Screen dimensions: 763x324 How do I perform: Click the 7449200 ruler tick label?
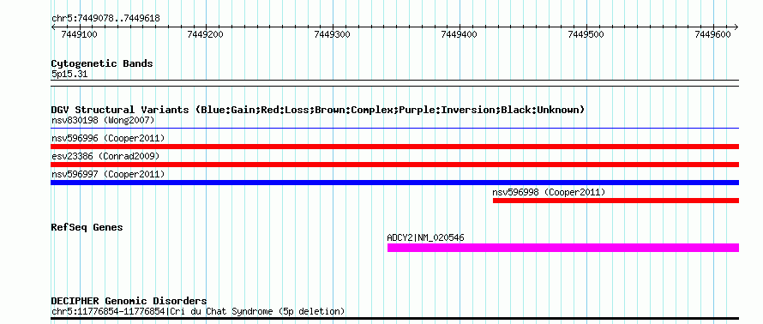(x=206, y=34)
